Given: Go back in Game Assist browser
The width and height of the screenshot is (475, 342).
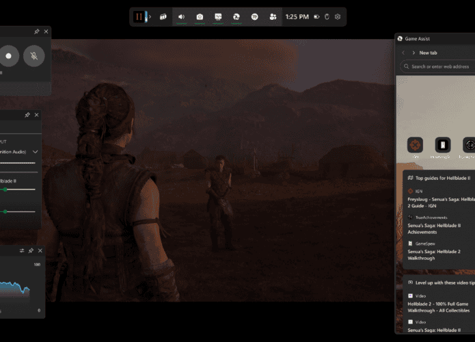Looking at the screenshot, I should pyautogui.click(x=403, y=53).
